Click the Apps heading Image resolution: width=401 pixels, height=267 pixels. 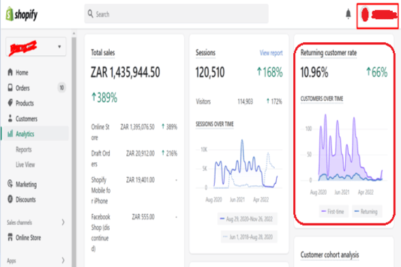11,261
